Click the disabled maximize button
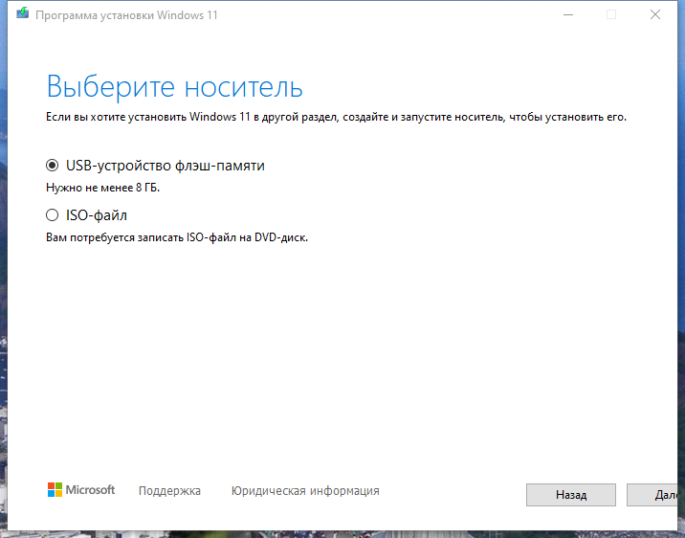This screenshot has height=538, width=685. point(611,15)
